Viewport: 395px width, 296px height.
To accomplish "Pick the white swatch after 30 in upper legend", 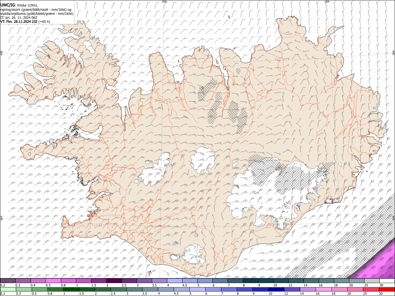I will (x=387, y=281).
